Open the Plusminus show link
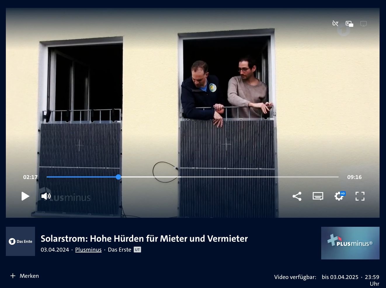The image size is (386, 288). [x=88, y=250]
